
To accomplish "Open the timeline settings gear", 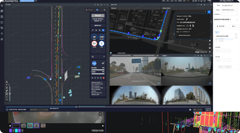I will click(190, 110).
